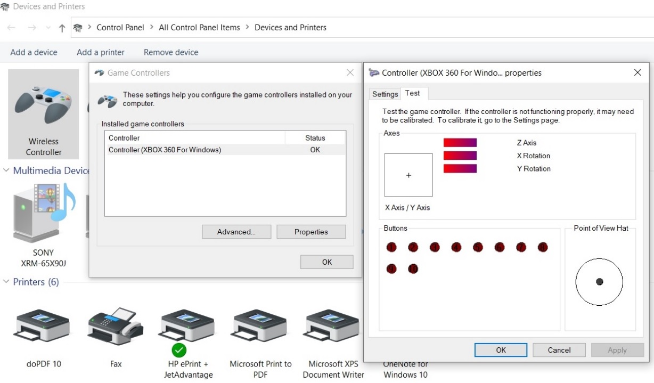Collapse the Printers group
654x383 pixels.
(6, 282)
